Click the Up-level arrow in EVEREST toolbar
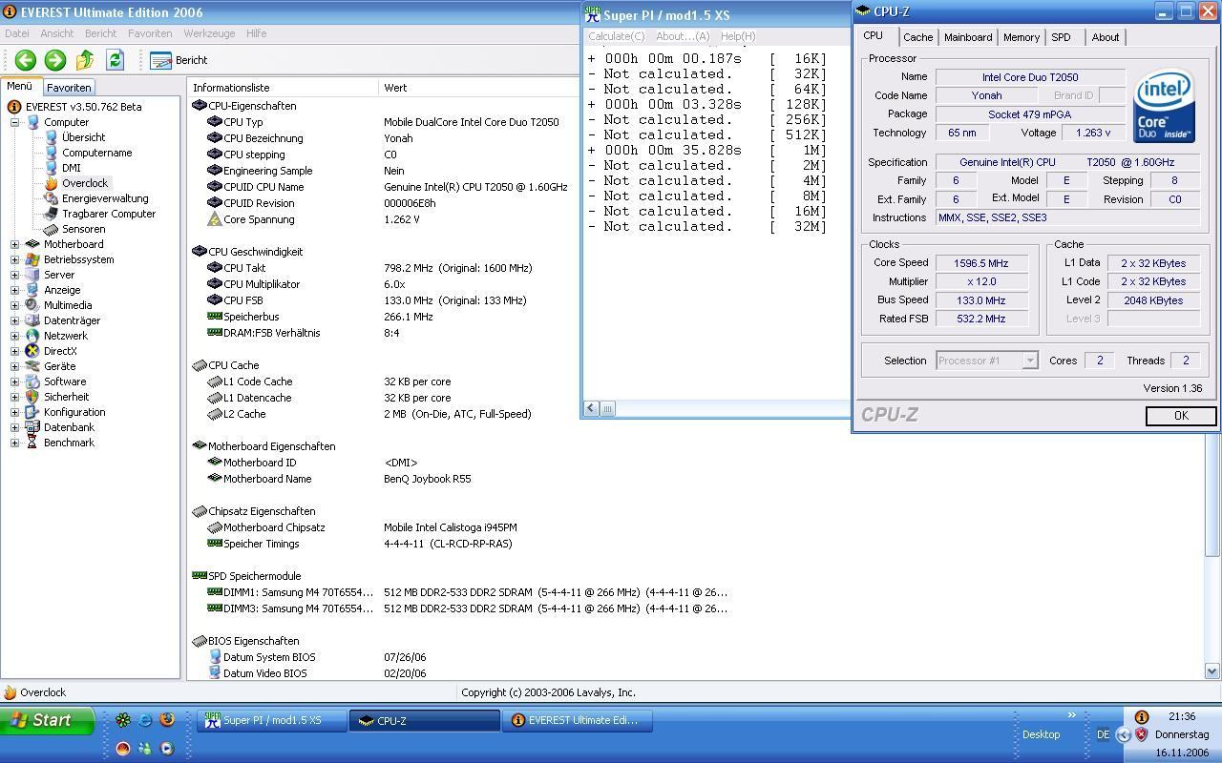The height and width of the screenshot is (763, 1222). point(85,60)
